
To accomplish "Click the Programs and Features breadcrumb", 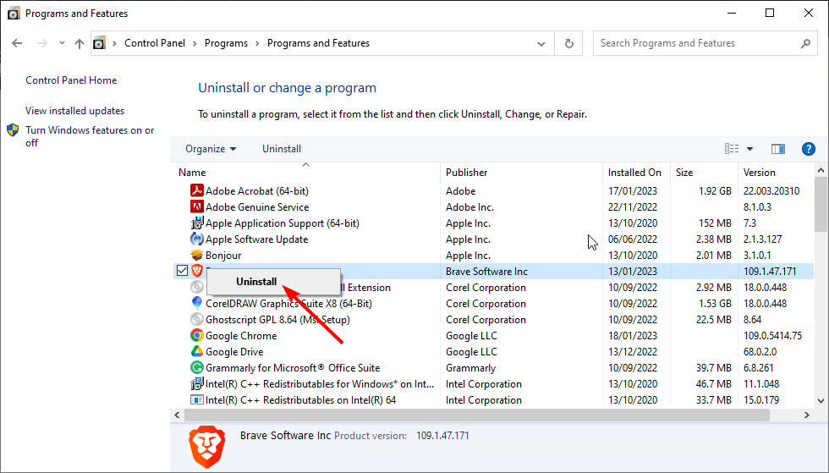I will click(x=318, y=43).
